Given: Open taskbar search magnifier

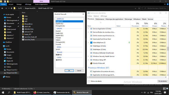Looking at the screenshot, I should tap(9, 92).
